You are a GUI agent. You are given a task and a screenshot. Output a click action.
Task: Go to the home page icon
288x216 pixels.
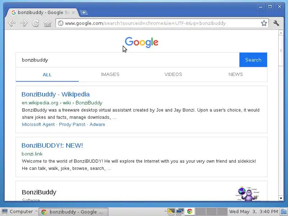coord(48,23)
